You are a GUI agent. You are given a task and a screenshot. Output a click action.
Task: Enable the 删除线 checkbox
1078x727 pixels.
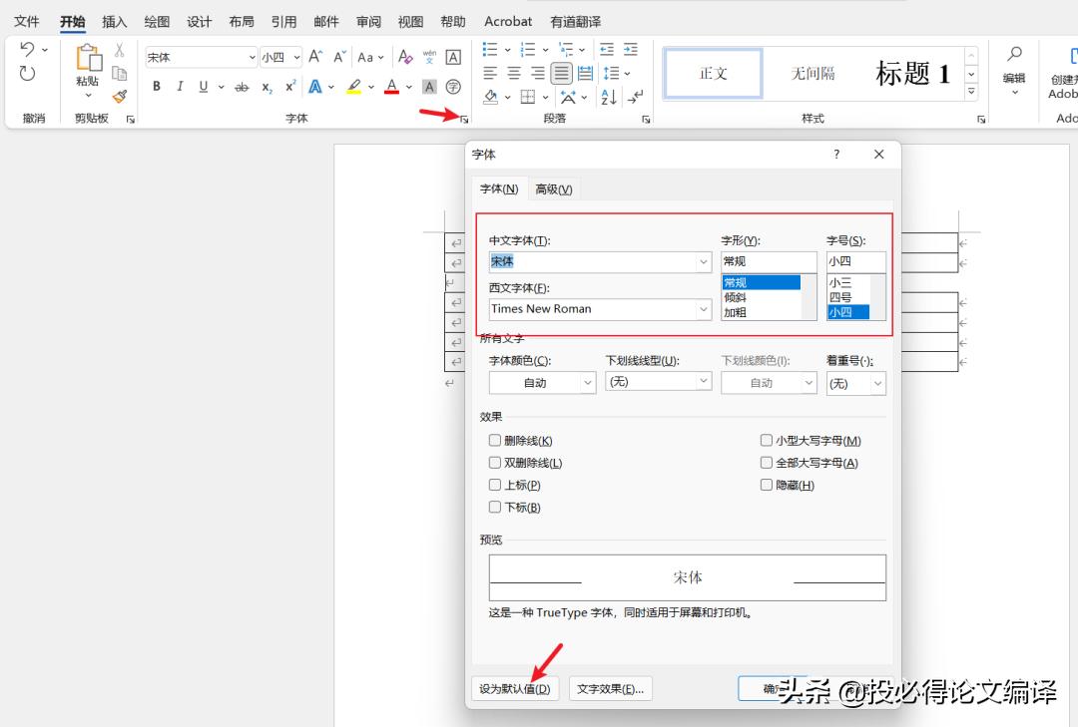495,440
